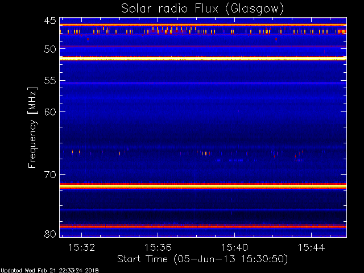
Task: Click the 'Start Time (05-Jun-13 15:30:50)' label
Action: point(202,259)
